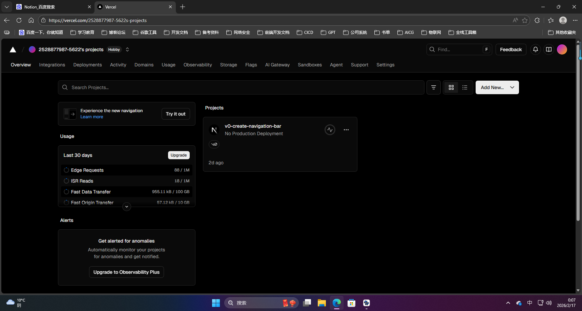Expand the team switcher chevrons
Viewport: 582px width, 311px height.
tap(127, 49)
